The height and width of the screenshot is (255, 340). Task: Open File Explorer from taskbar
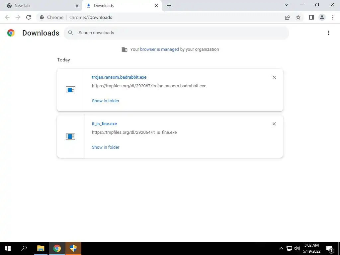pos(41,248)
